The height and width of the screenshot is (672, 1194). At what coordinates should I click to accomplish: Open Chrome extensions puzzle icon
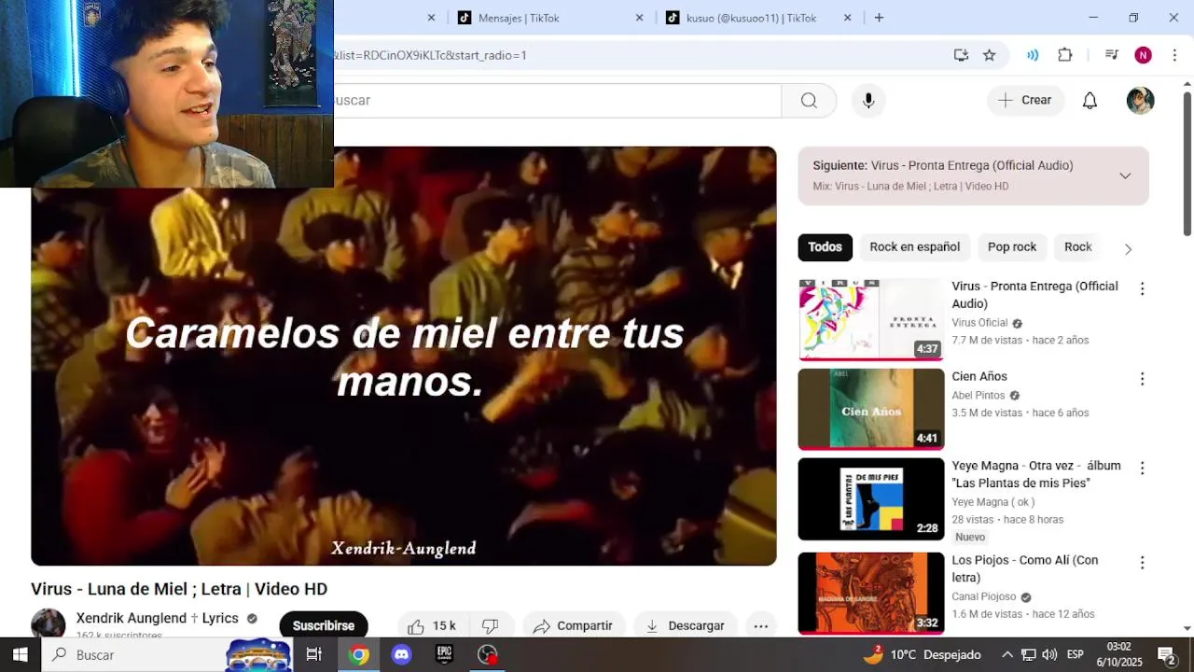(x=1065, y=55)
